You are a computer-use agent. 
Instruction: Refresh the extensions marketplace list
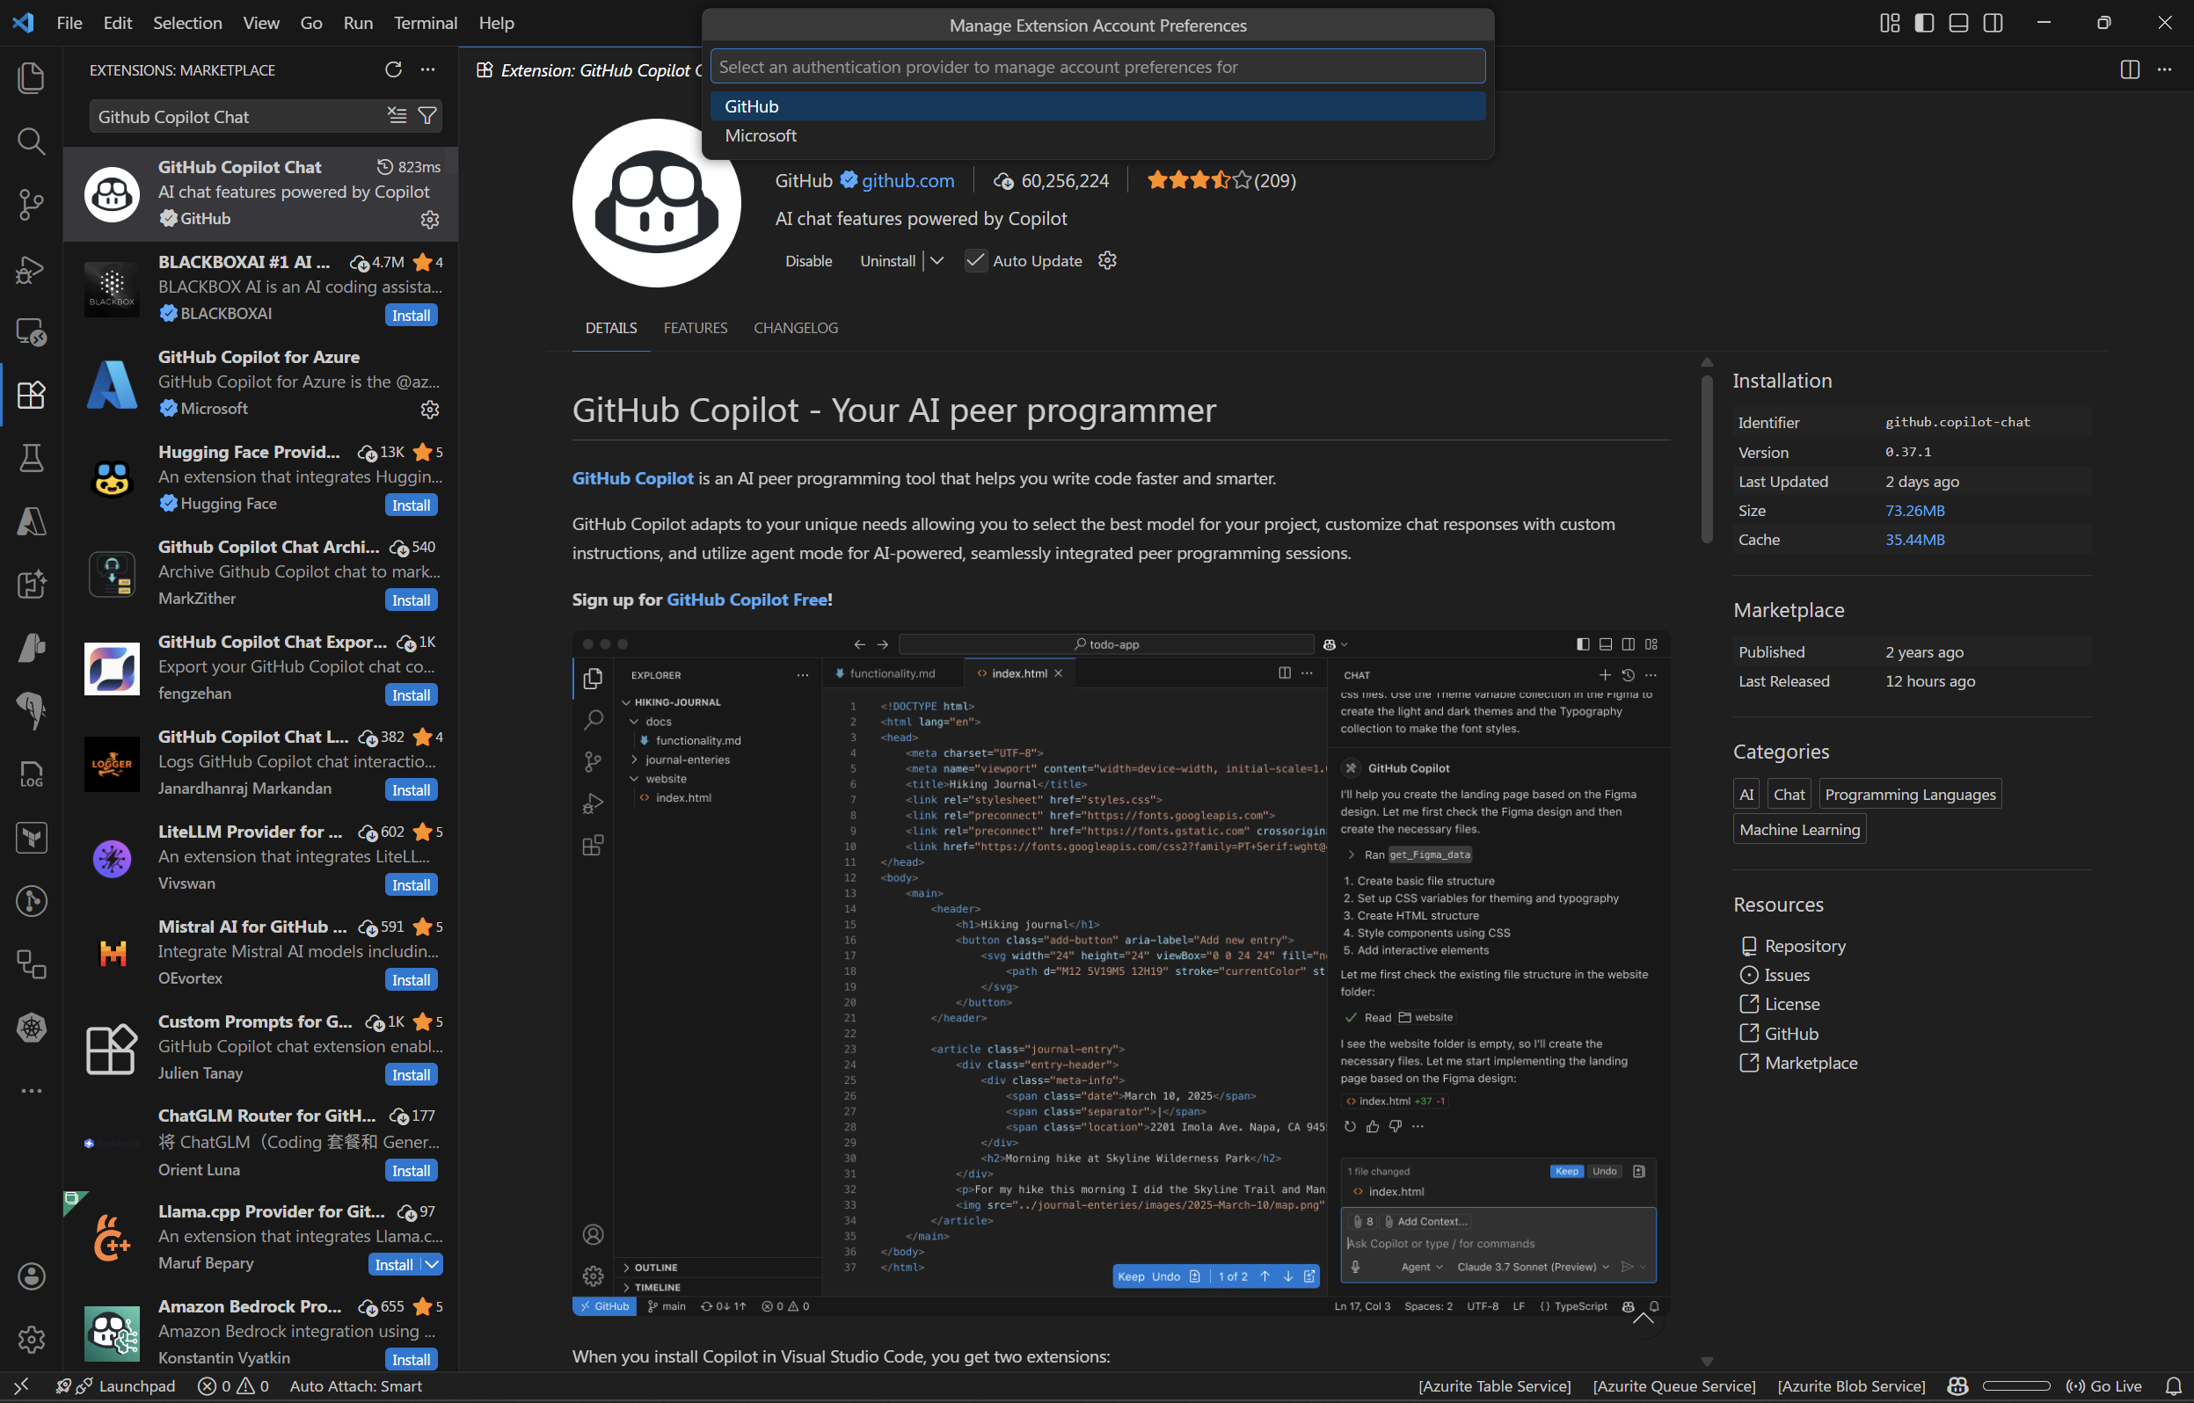click(393, 70)
